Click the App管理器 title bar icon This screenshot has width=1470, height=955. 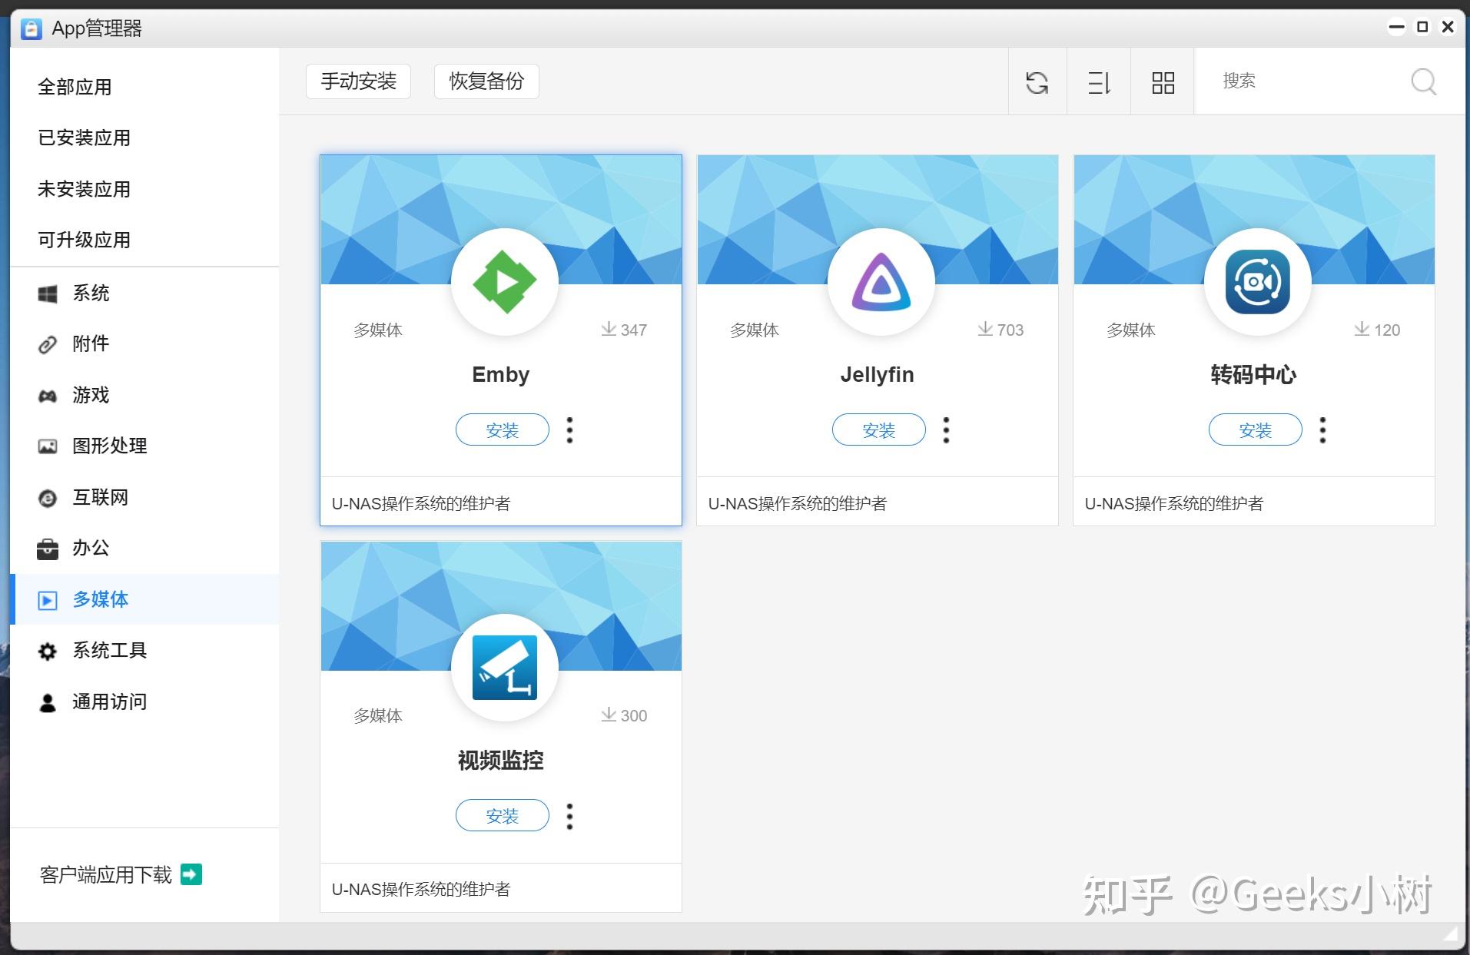click(31, 29)
